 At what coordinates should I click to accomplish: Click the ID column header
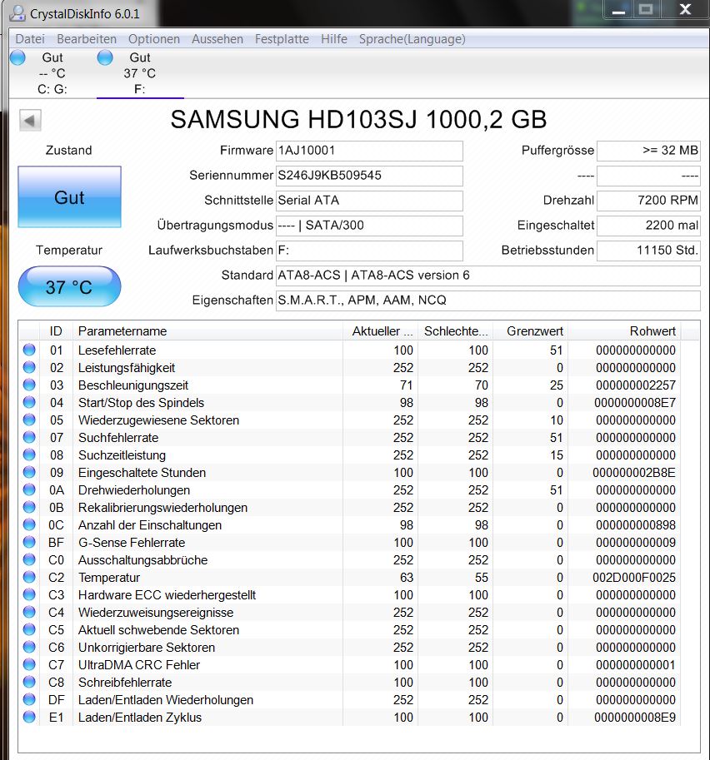pos(57,331)
